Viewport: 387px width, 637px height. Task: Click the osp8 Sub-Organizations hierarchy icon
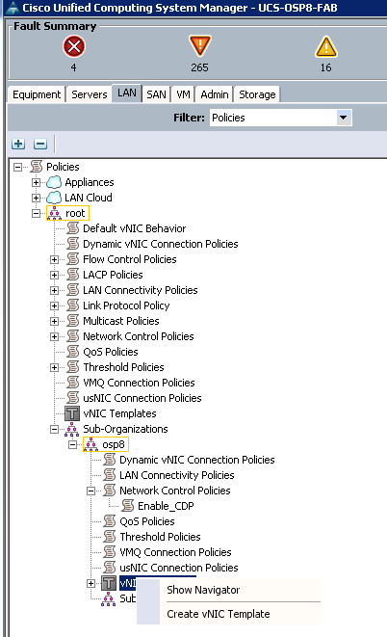pyautogui.click(x=109, y=598)
